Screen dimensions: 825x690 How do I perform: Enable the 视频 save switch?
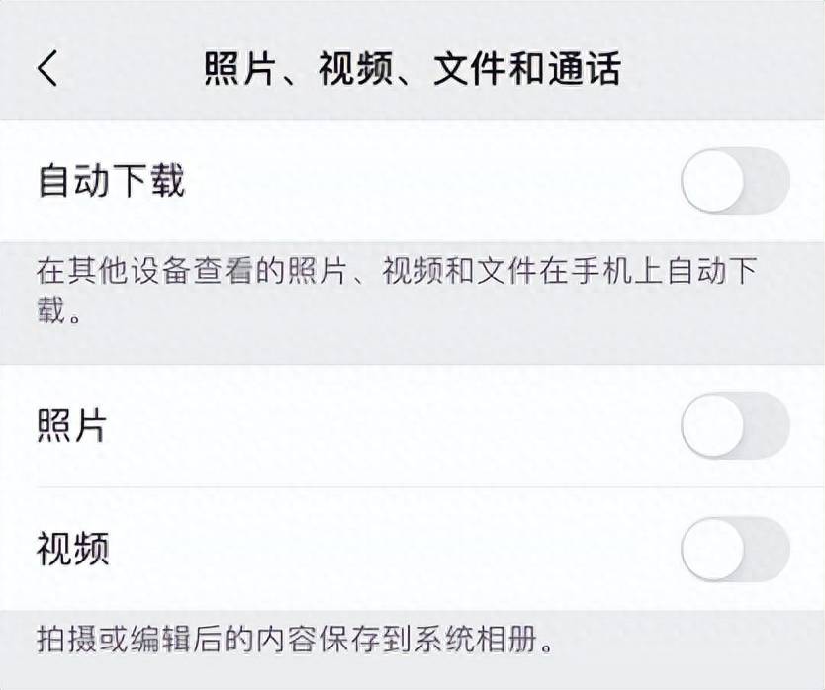(x=735, y=549)
